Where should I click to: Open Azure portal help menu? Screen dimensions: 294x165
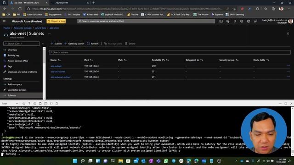(x=249, y=21)
